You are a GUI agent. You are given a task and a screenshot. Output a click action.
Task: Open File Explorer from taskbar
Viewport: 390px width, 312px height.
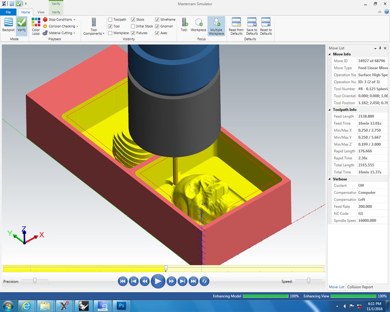pyautogui.click(x=45, y=306)
